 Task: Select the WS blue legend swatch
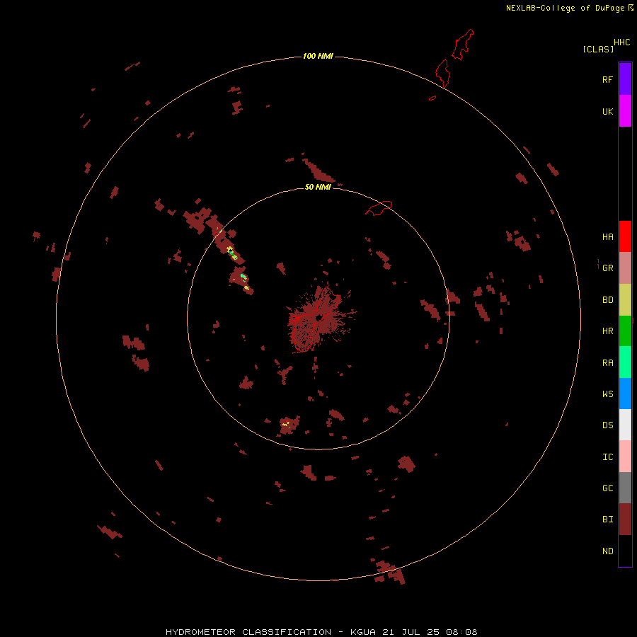pos(625,394)
